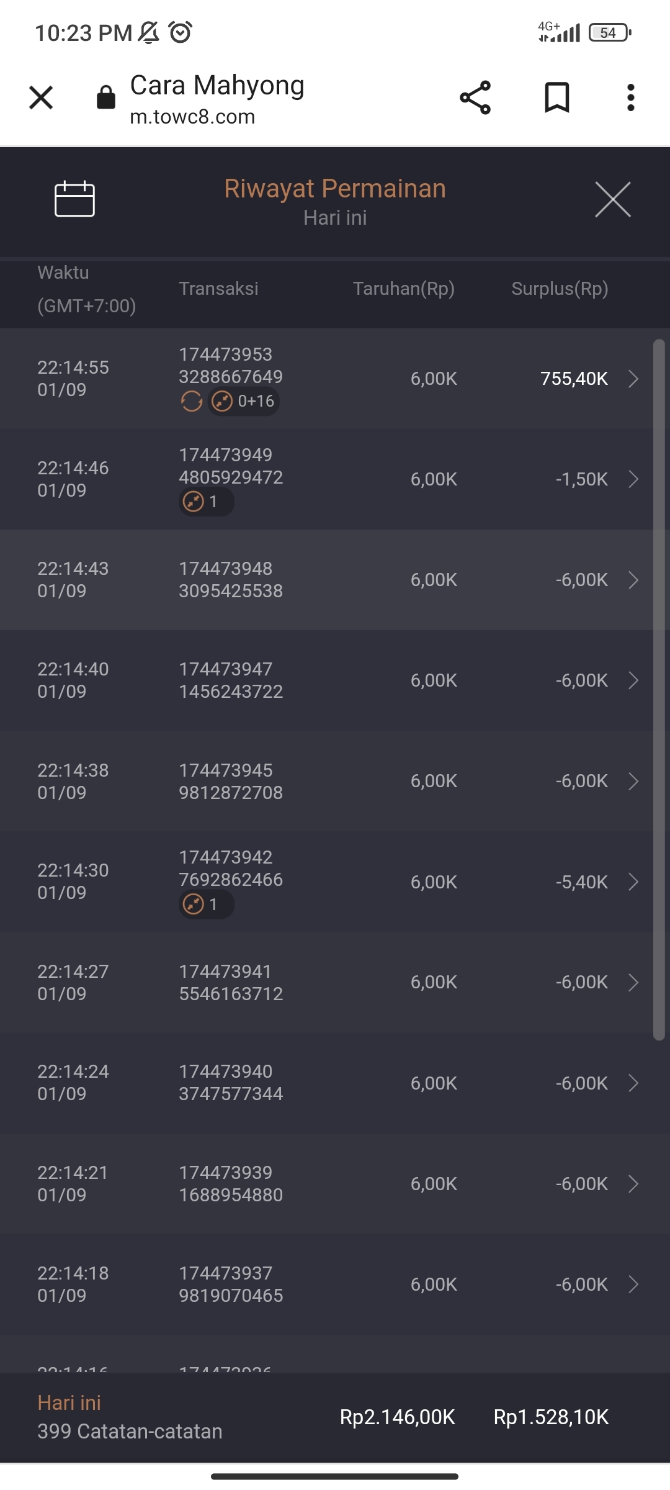670x1490 pixels.
Task: Expand details for the 755,40K surplus row
Action: [x=633, y=379]
